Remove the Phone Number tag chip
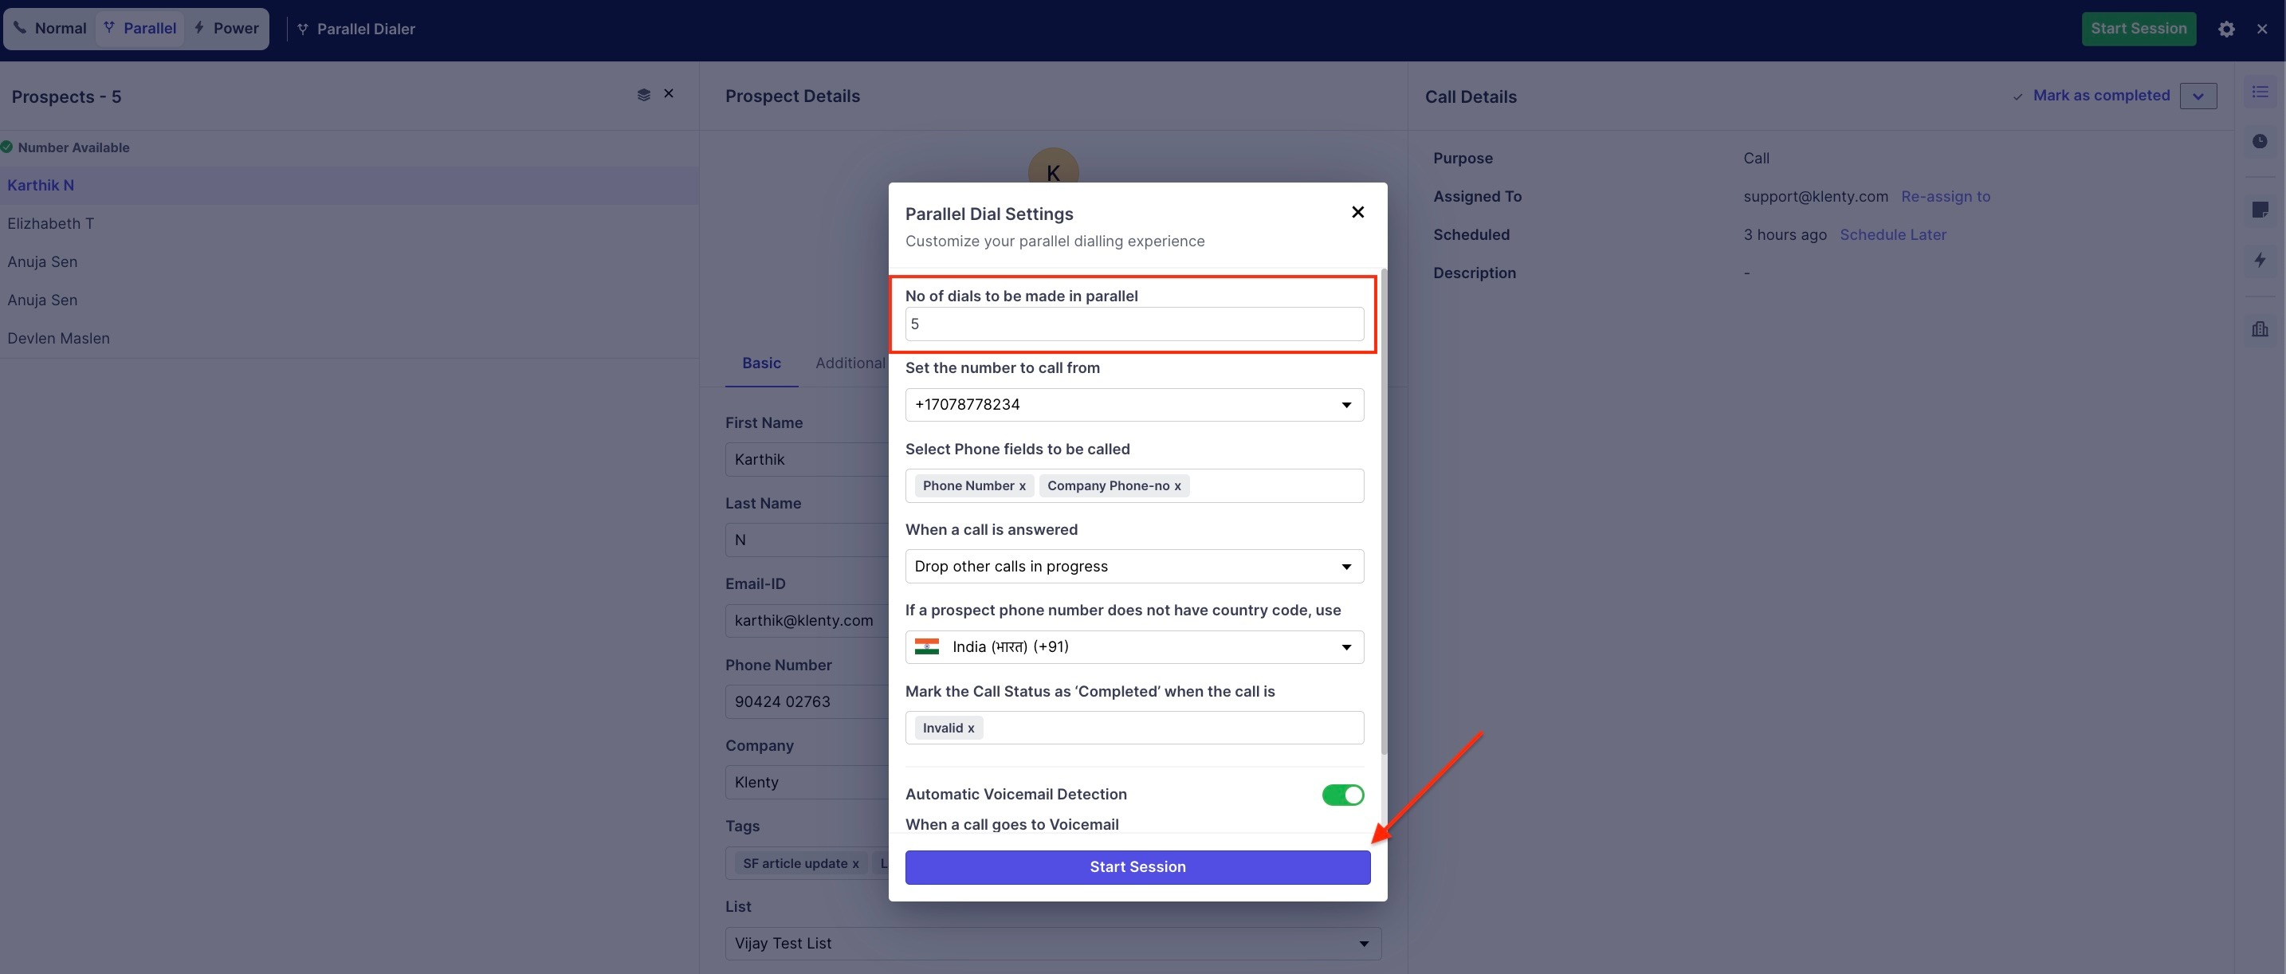Image resolution: width=2286 pixels, height=974 pixels. 1023,486
